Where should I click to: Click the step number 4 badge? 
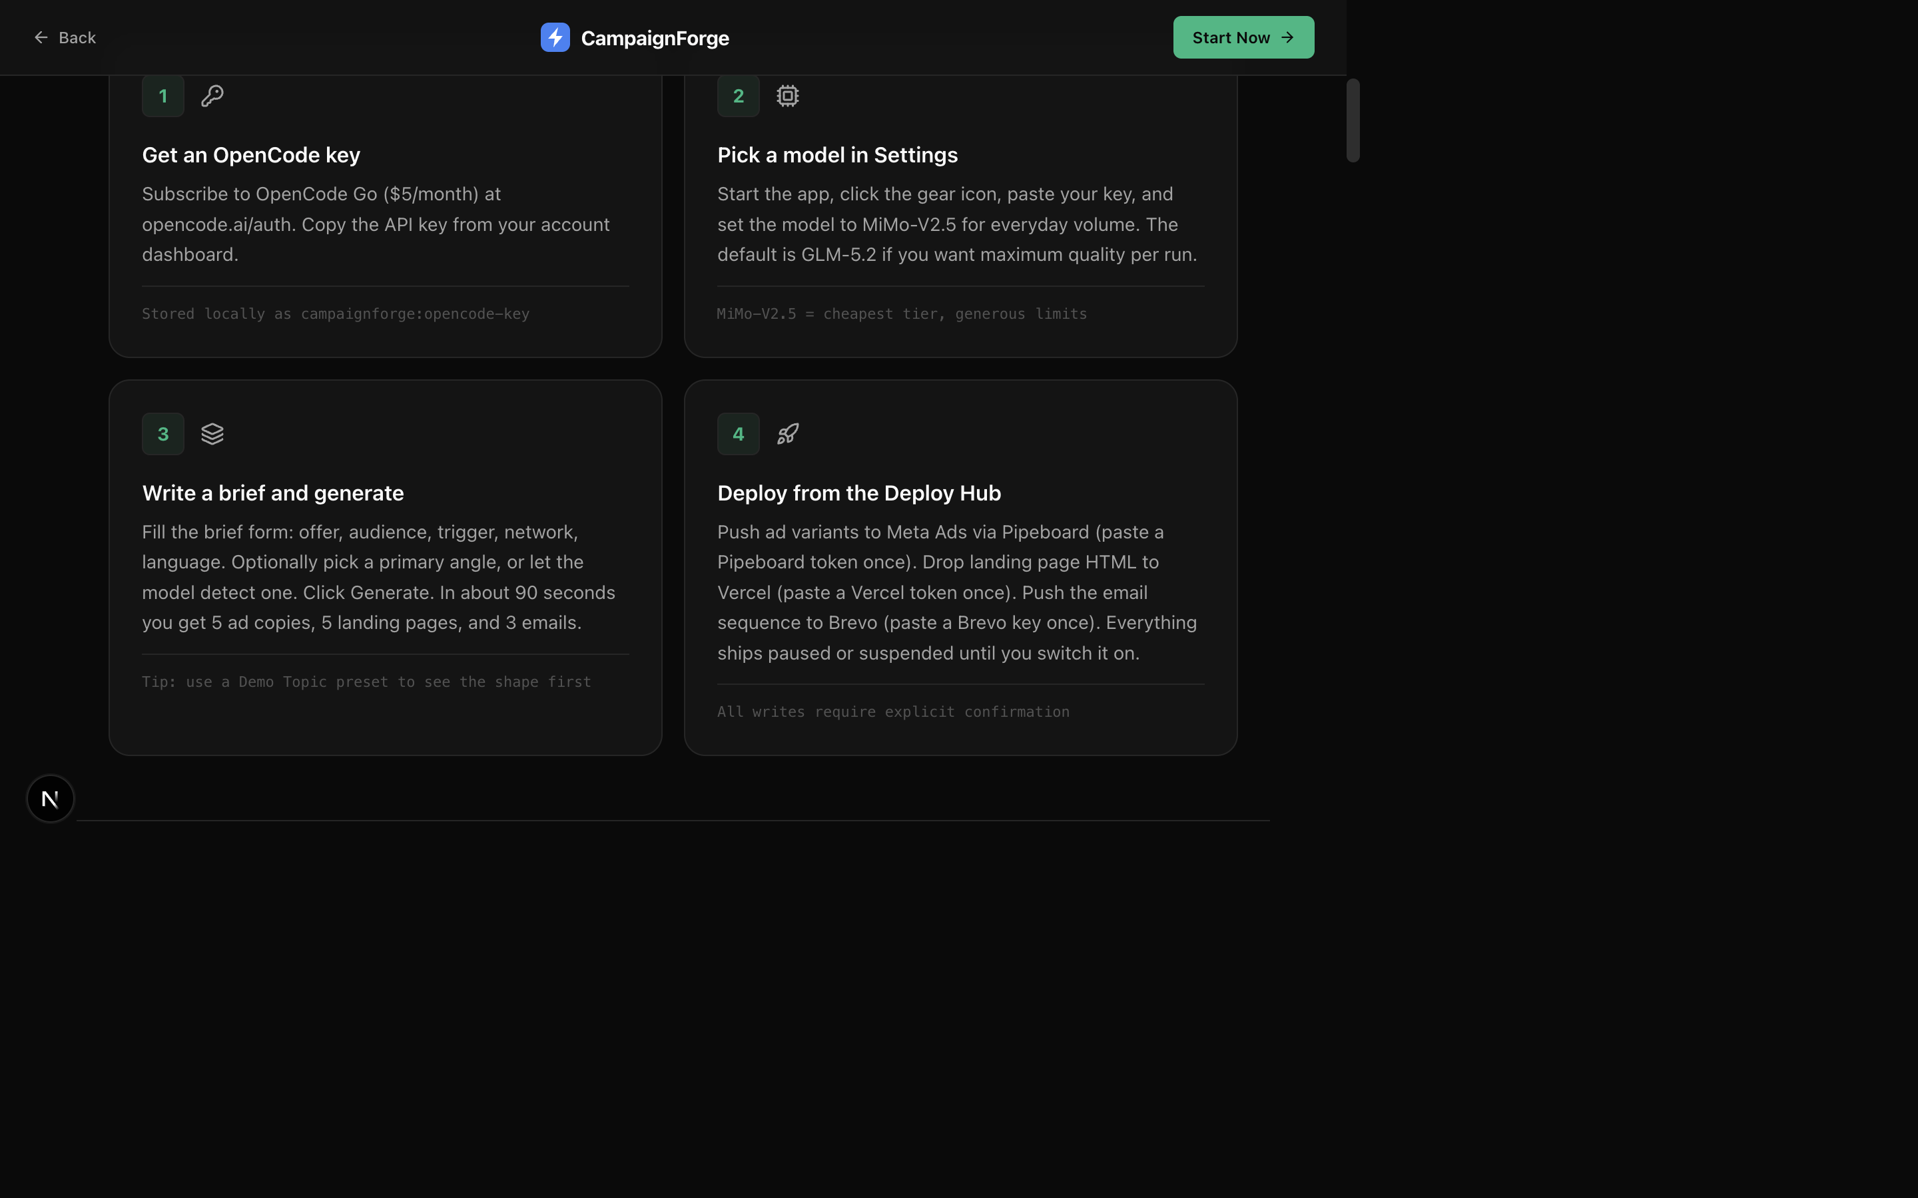pyautogui.click(x=738, y=434)
